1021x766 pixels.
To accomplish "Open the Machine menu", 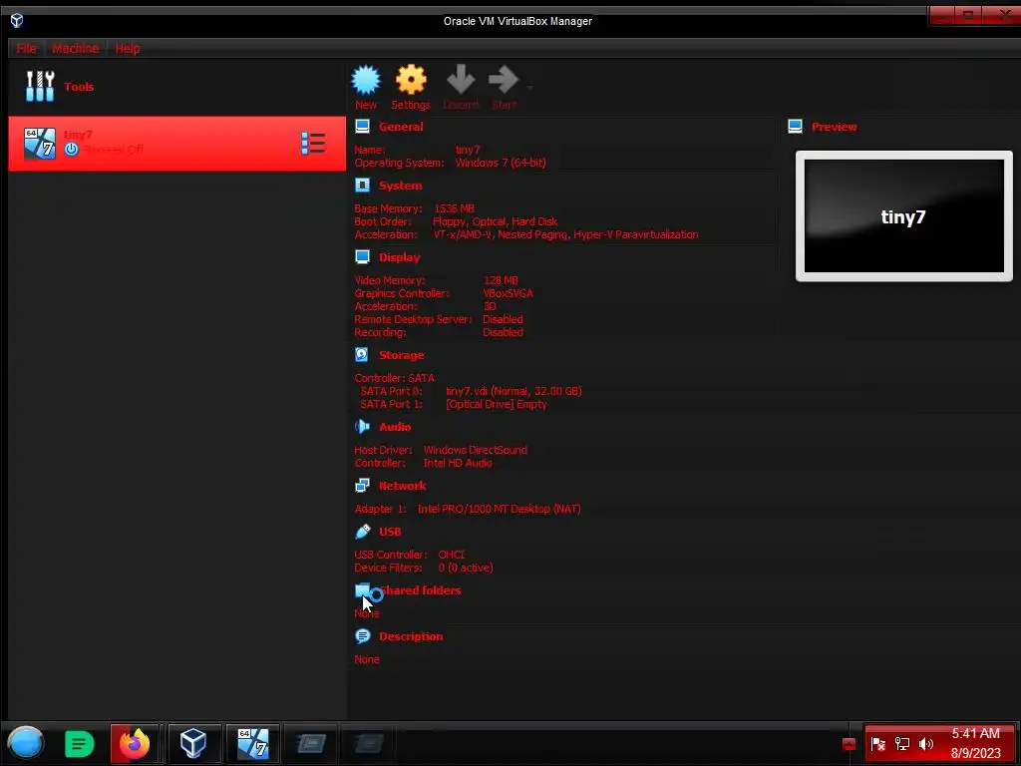I will point(76,48).
